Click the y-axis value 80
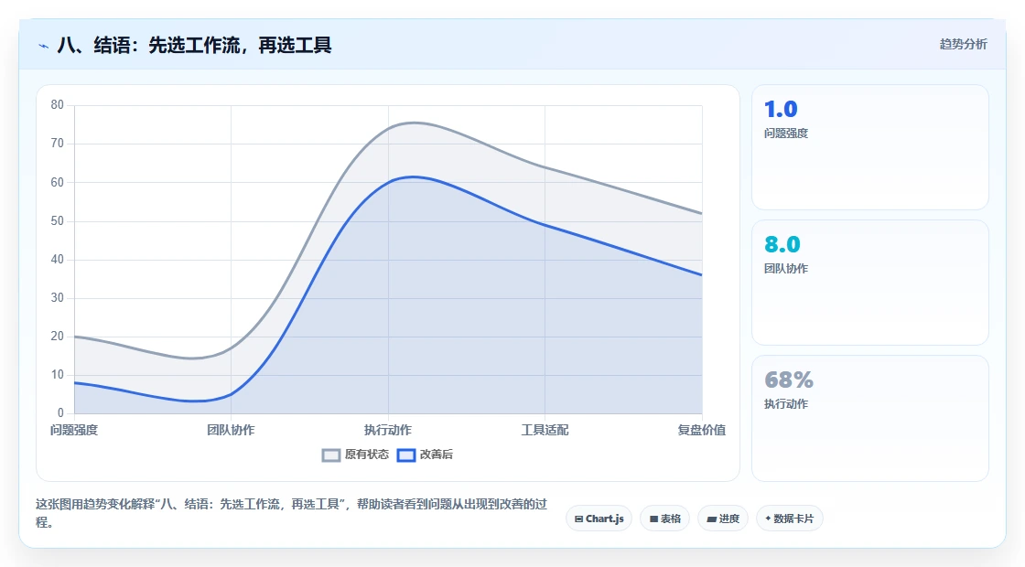This screenshot has height=567, width=1025. click(58, 104)
